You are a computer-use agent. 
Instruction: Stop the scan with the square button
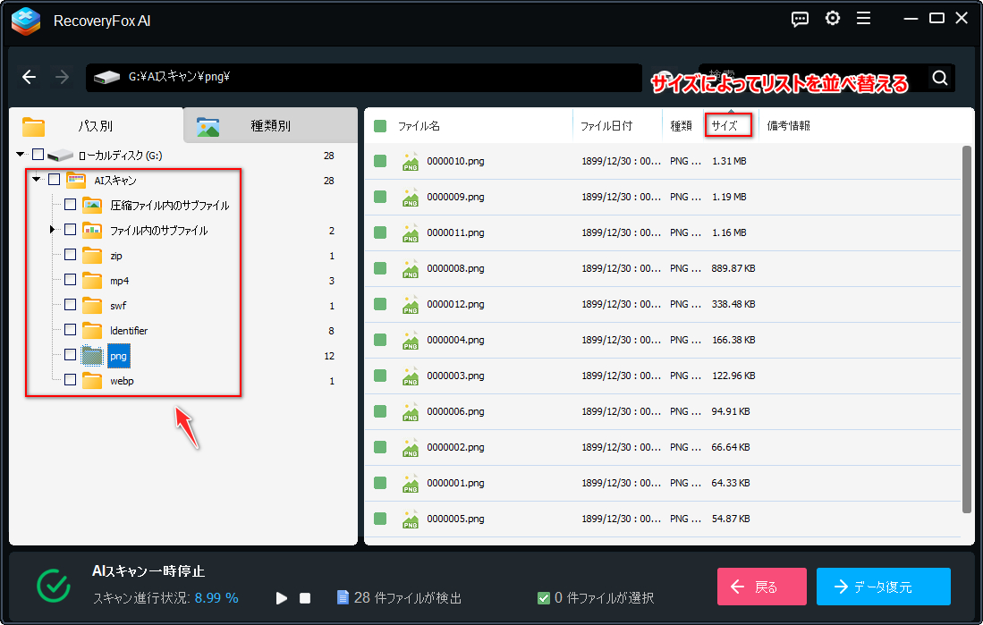pos(305,597)
